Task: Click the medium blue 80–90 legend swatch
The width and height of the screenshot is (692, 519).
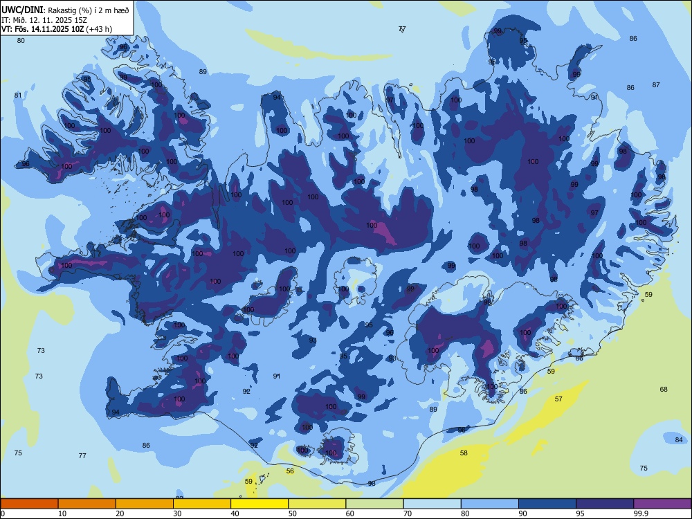Action: tap(490, 504)
